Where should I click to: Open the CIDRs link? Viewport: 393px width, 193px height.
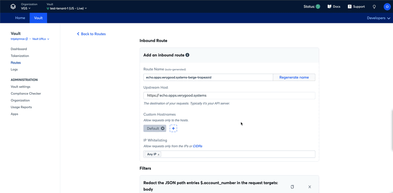(x=198, y=146)
